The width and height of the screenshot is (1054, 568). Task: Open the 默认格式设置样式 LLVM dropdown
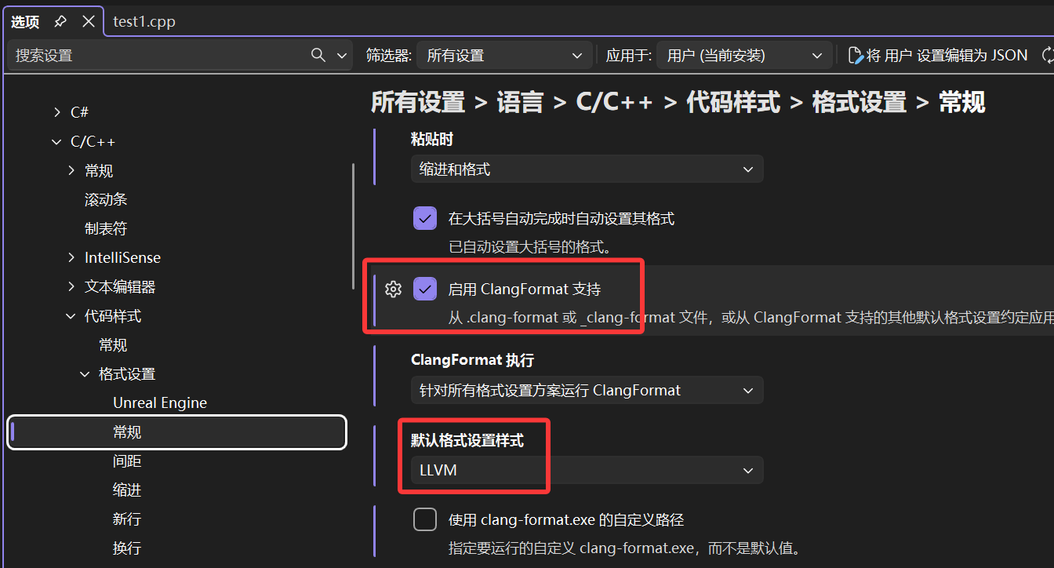click(587, 470)
